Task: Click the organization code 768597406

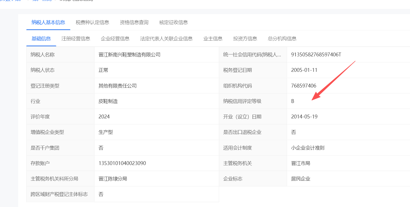Action: coord(304,86)
